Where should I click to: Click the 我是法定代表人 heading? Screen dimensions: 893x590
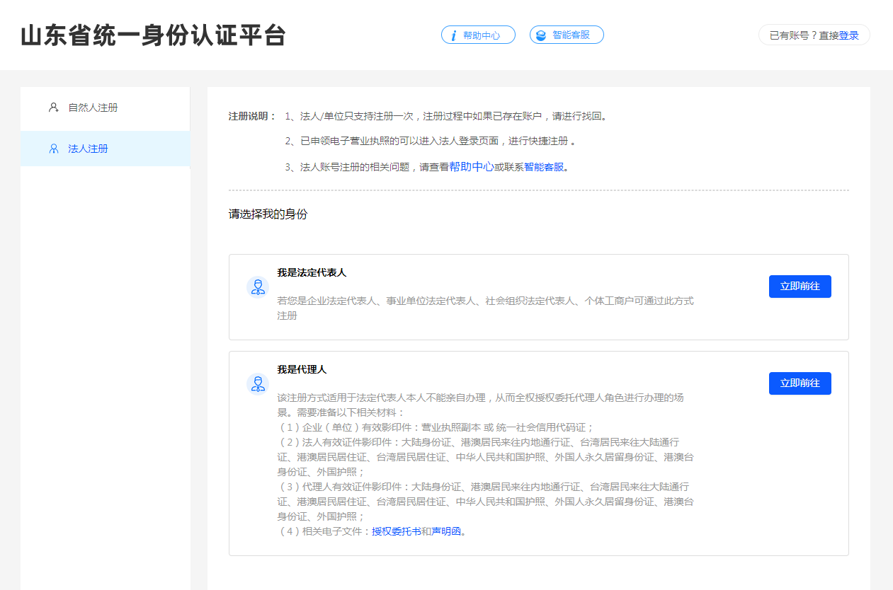point(312,272)
